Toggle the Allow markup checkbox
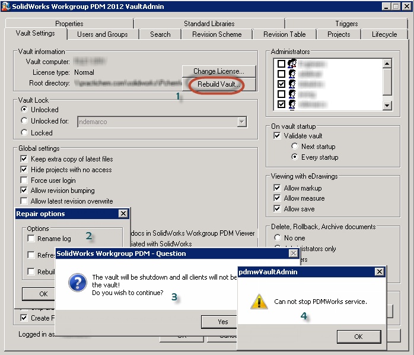Image resolution: width=414 pixels, height=355 pixels. pos(277,188)
